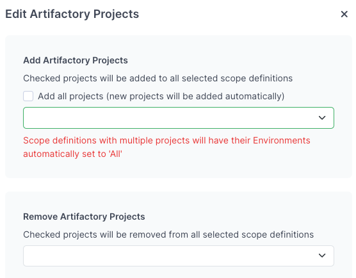Click the Add Artifactory Projects section heading
The image size is (356, 278).
point(76,60)
